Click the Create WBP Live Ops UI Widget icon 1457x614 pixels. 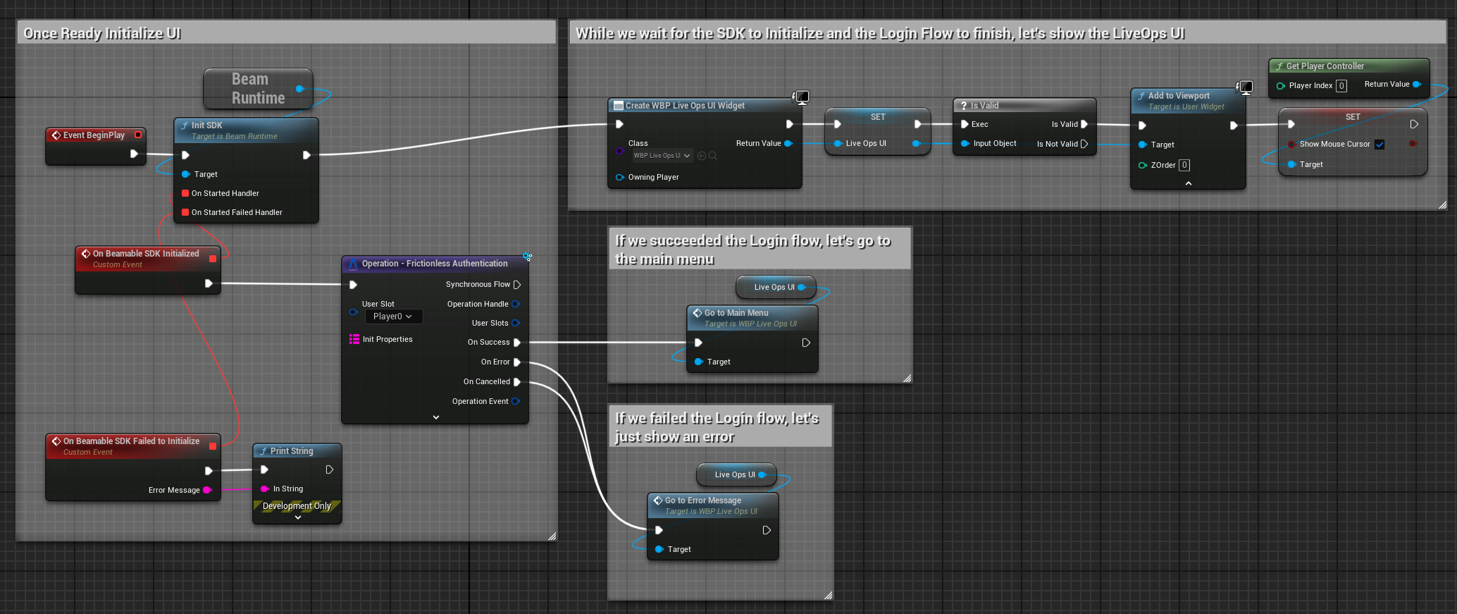point(619,106)
